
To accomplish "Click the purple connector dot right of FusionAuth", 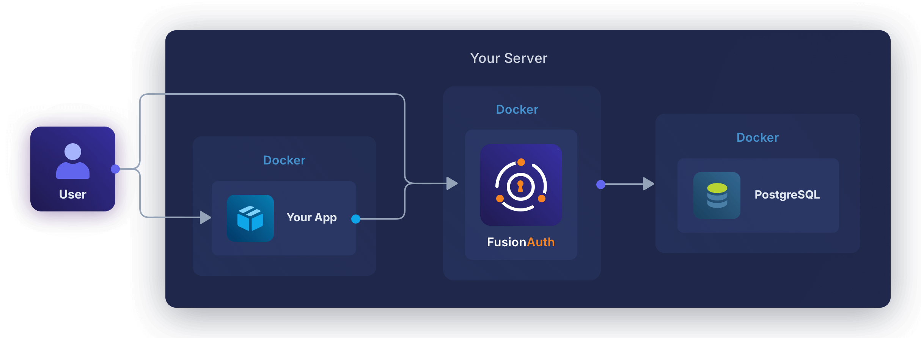I will [x=601, y=185].
